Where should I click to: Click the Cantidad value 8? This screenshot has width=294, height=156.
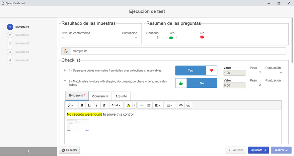tap(158, 38)
